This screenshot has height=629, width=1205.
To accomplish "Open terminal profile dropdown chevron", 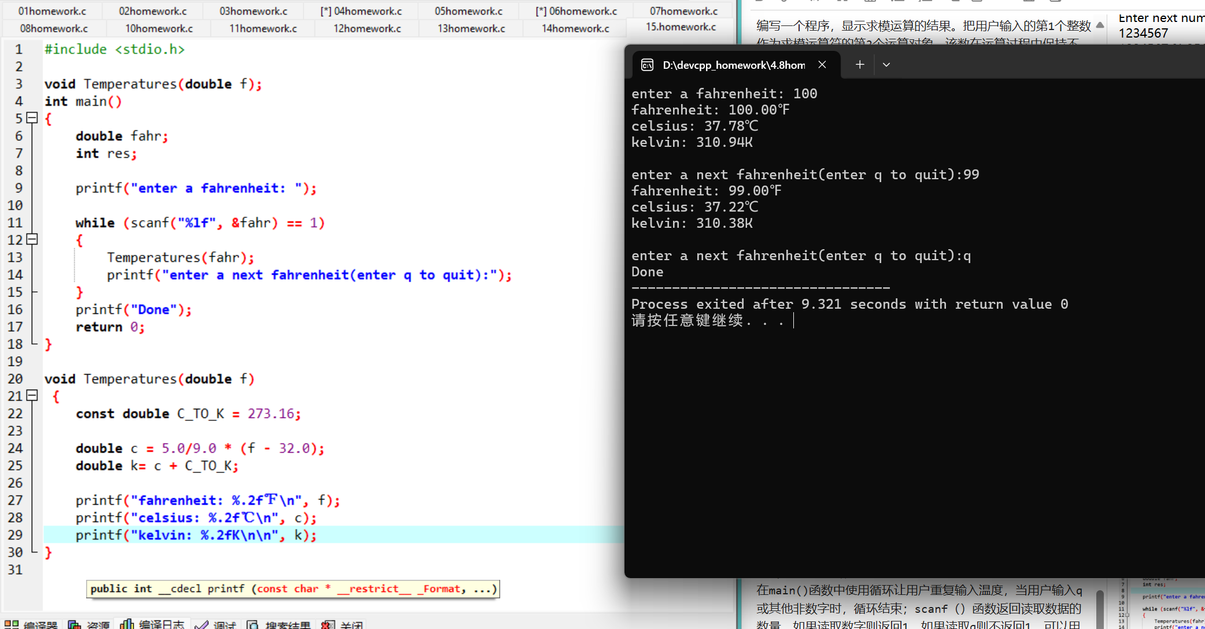I will click(x=886, y=65).
